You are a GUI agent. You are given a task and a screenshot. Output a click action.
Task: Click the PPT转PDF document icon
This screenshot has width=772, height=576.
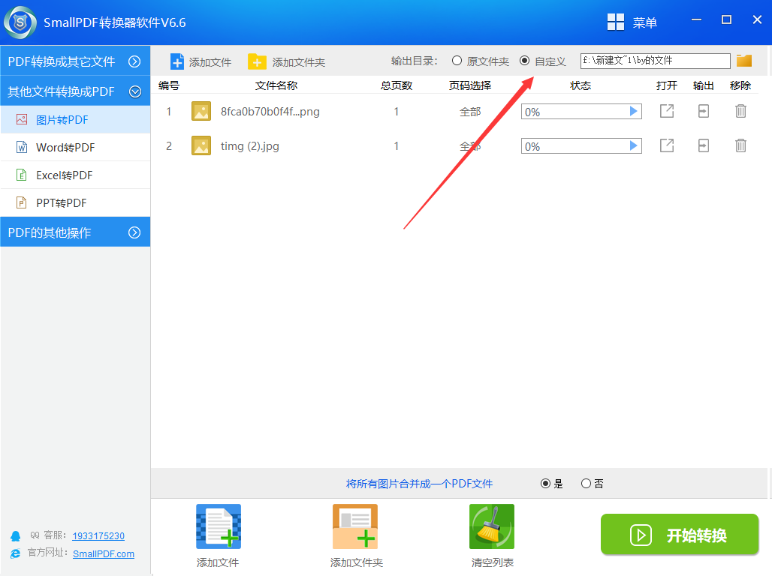(x=22, y=202)
